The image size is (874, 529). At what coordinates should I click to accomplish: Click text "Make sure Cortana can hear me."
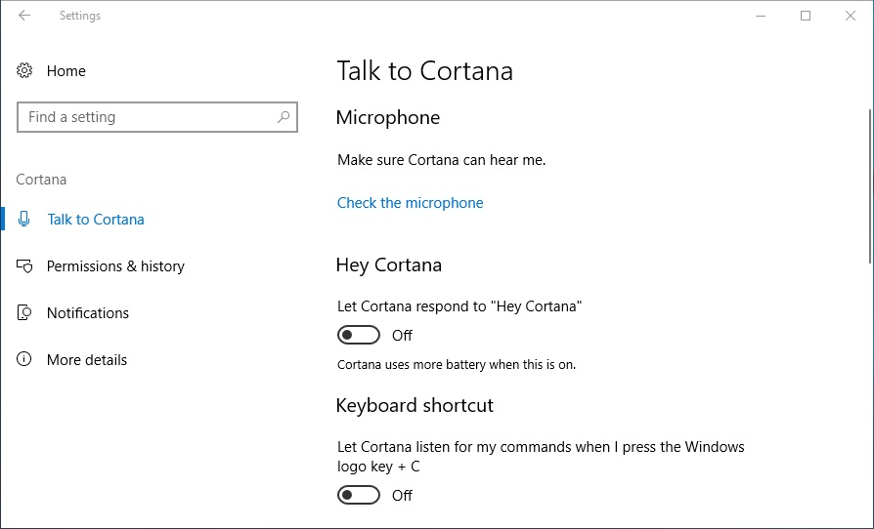tap(442, 160)
